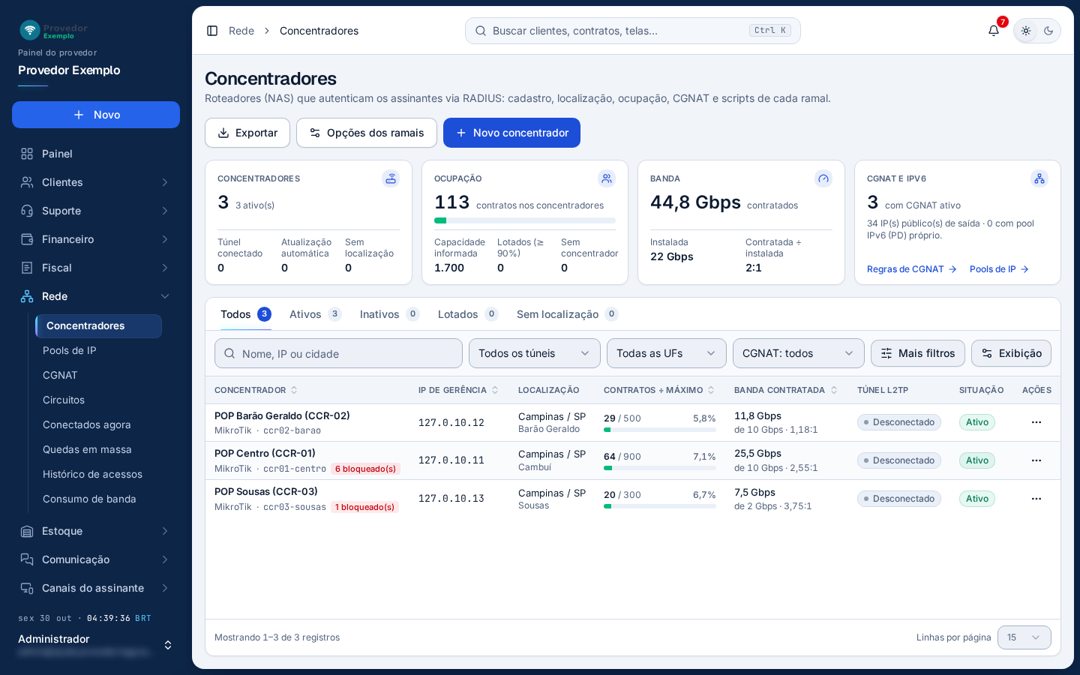Screen dimensions: 1080x675
Task: Click the Banda card gauge icon
Action: point(823,178)
